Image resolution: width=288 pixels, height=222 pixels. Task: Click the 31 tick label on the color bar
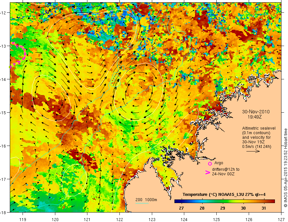tap(264, 208)
